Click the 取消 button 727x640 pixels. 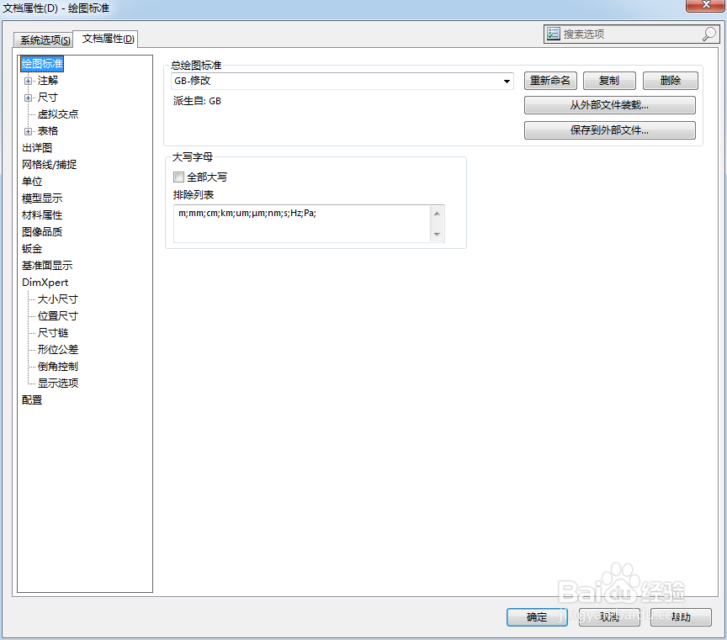[x=609, y=617]
